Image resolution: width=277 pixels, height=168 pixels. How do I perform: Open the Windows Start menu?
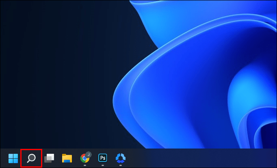tap(13, 158)
